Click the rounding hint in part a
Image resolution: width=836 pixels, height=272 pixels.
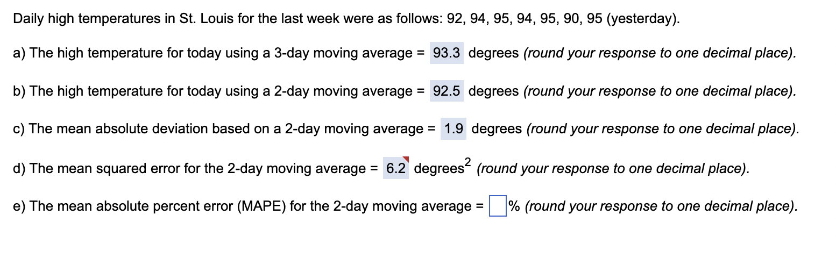pos(660,53)
